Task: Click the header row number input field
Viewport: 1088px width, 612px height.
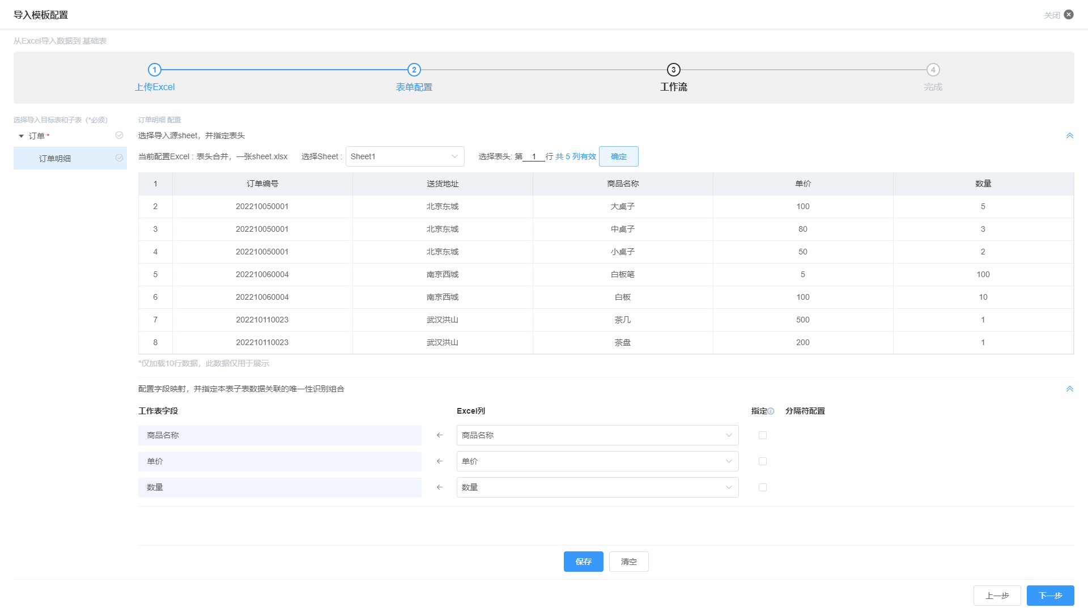Action: pos(534,156)
